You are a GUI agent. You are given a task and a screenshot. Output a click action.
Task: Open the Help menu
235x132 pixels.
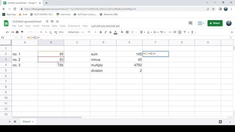coord(85,26)
